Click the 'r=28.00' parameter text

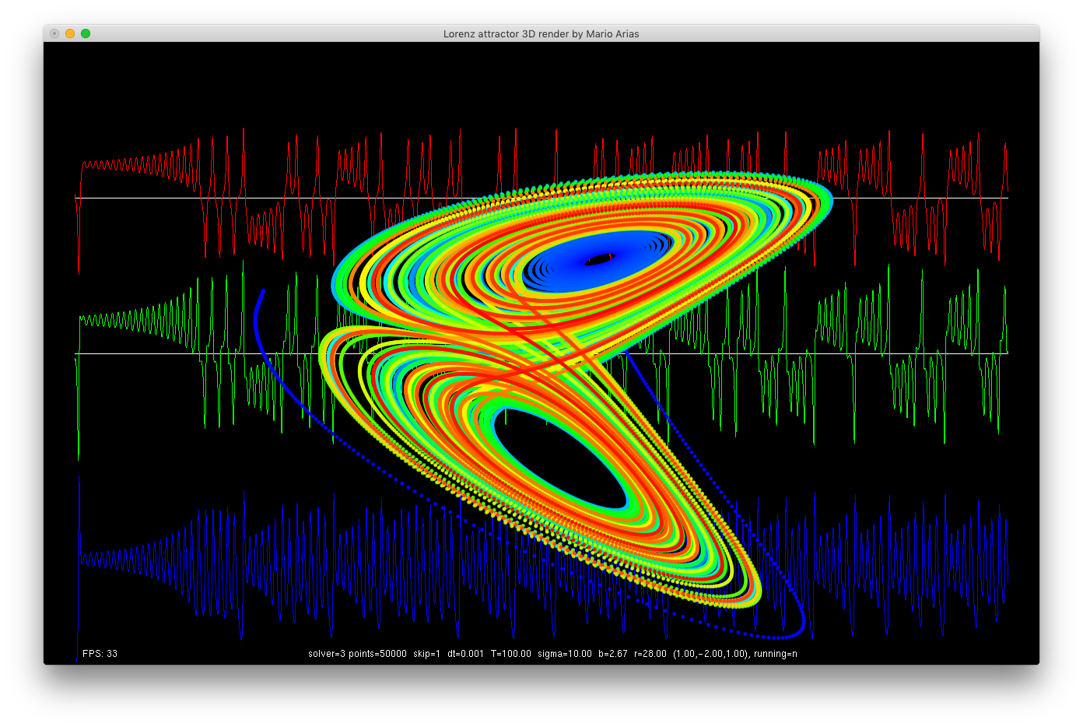[x=650, y=654]
